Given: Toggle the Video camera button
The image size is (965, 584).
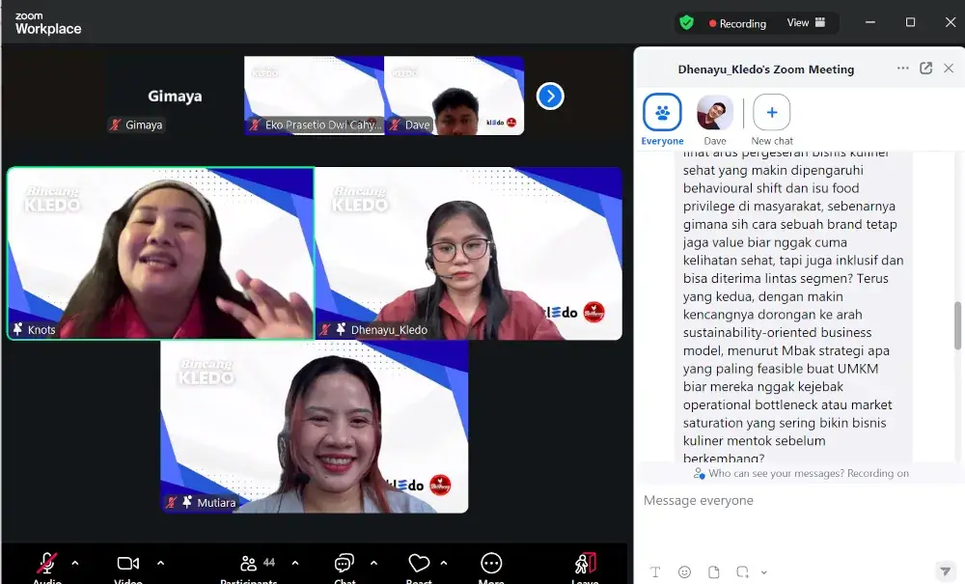Looking at the screenshot, I should pyautogui.click(x=128, y=566).
